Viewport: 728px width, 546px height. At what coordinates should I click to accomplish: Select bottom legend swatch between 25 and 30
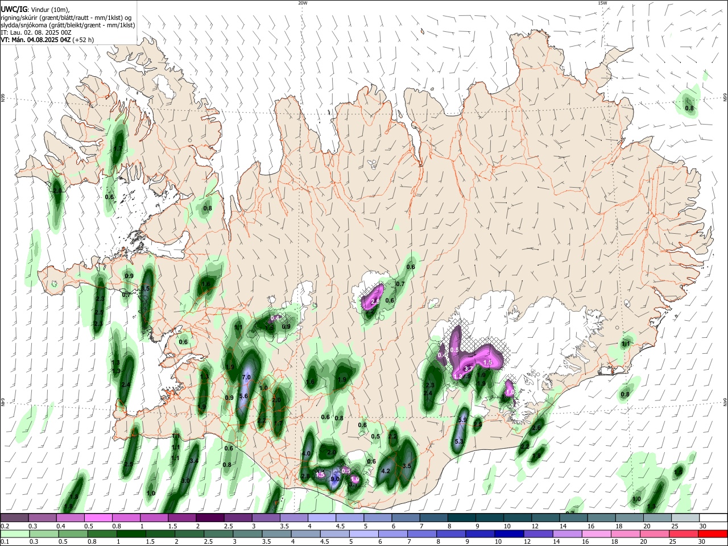[684, 533]
